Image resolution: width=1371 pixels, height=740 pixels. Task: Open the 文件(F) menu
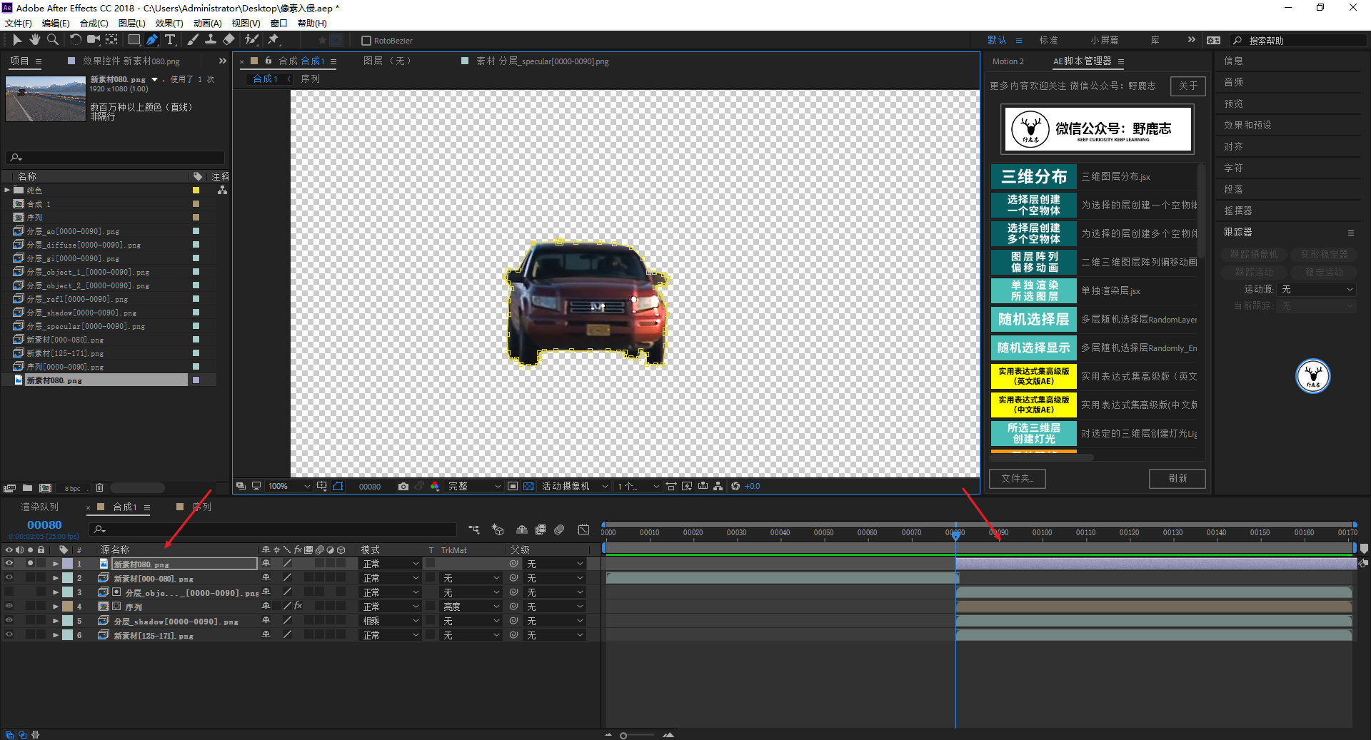point(19,24)
